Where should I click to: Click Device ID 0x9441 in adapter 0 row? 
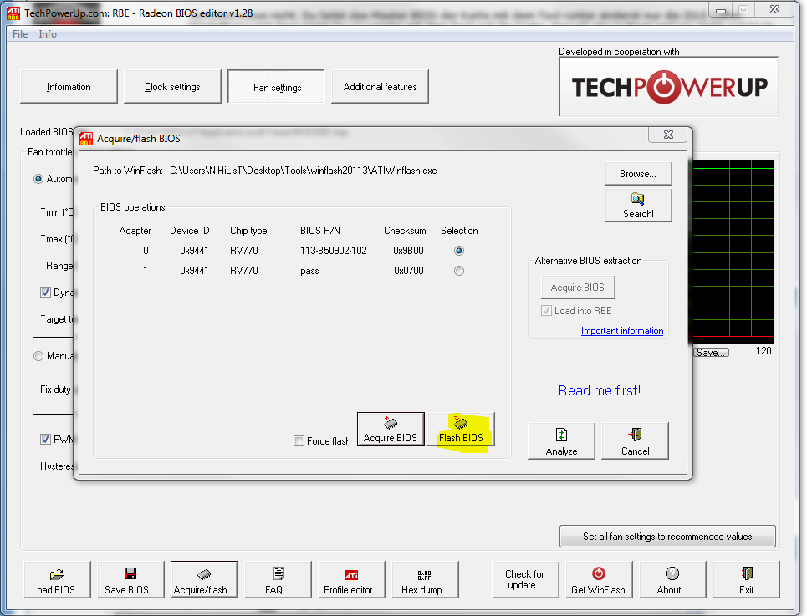pyautogui.click(x=194, y=251)
